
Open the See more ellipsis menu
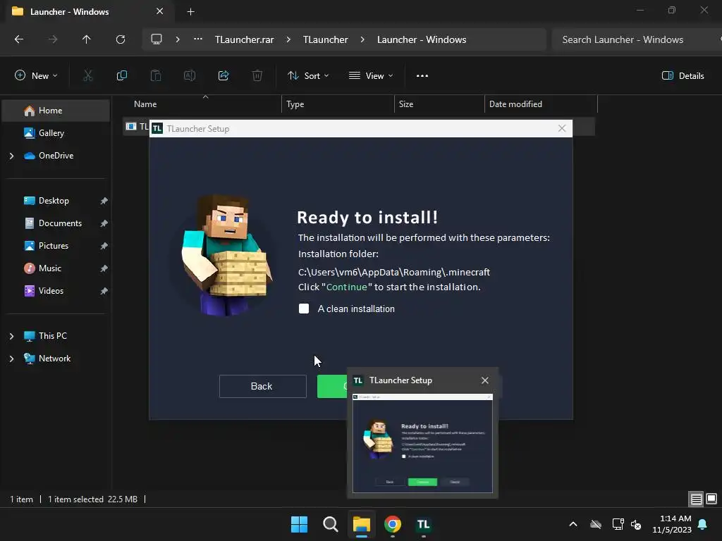422,76
